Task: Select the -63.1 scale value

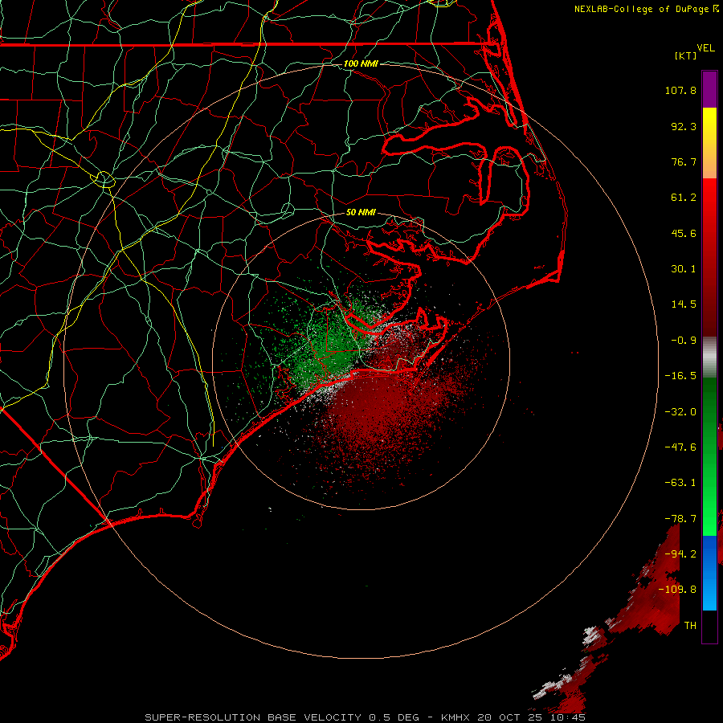Action: [x=680, y=483]
